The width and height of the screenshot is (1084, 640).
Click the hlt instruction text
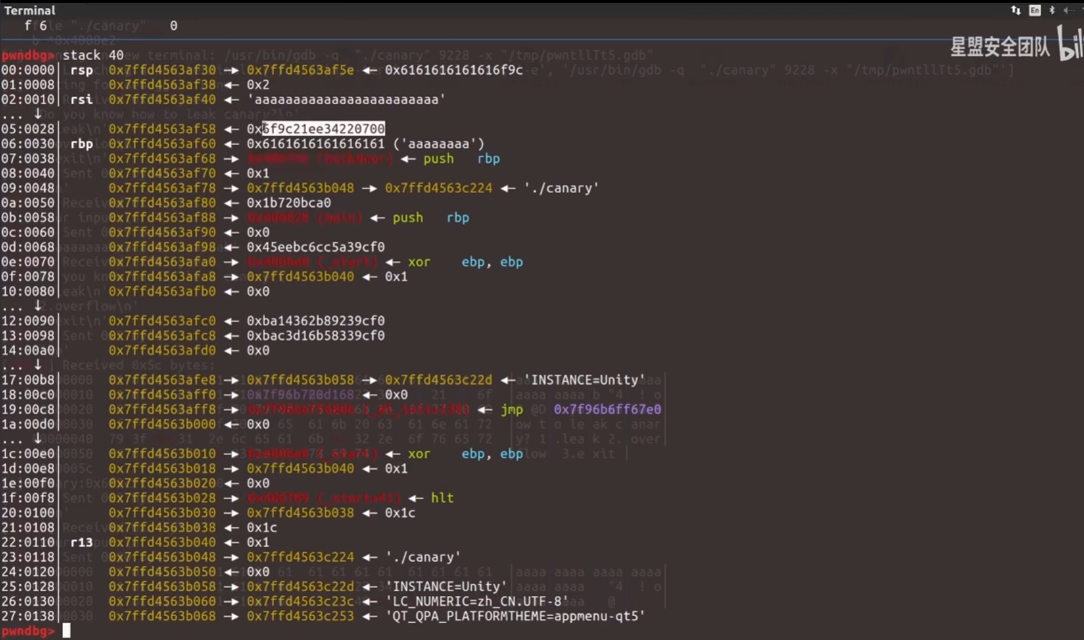pos(442,498)
